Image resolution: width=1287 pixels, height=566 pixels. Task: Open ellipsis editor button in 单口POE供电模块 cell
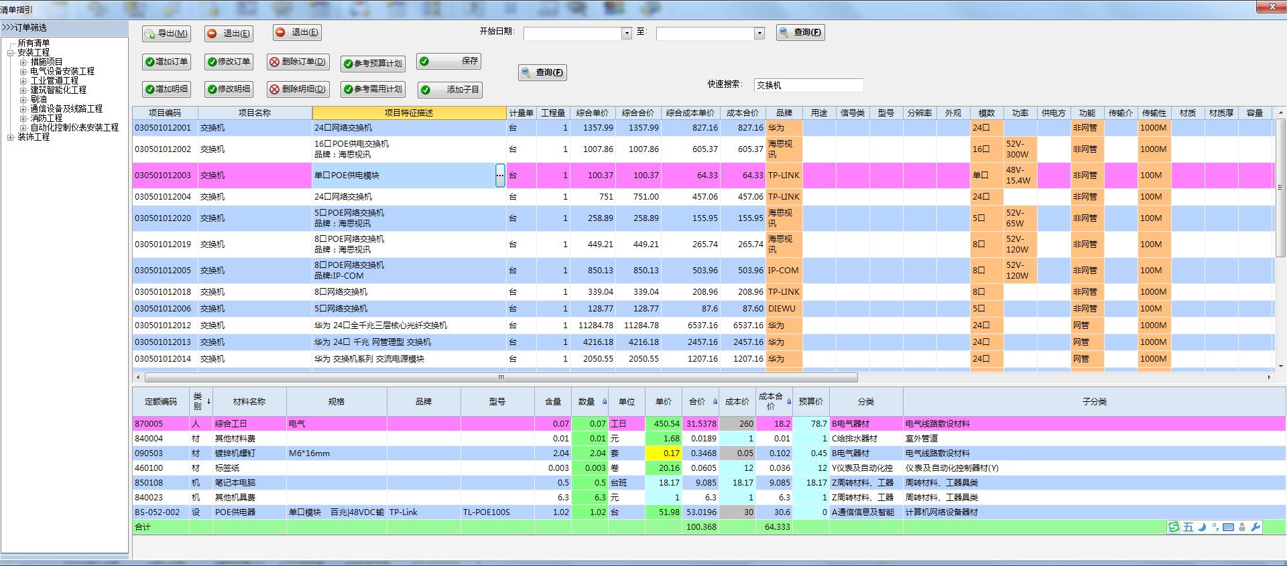(x=500, y=175)
